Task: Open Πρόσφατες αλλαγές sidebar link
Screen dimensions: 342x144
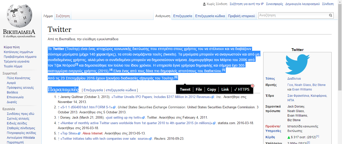Action: pyautogui.click(x=20, y=88)
